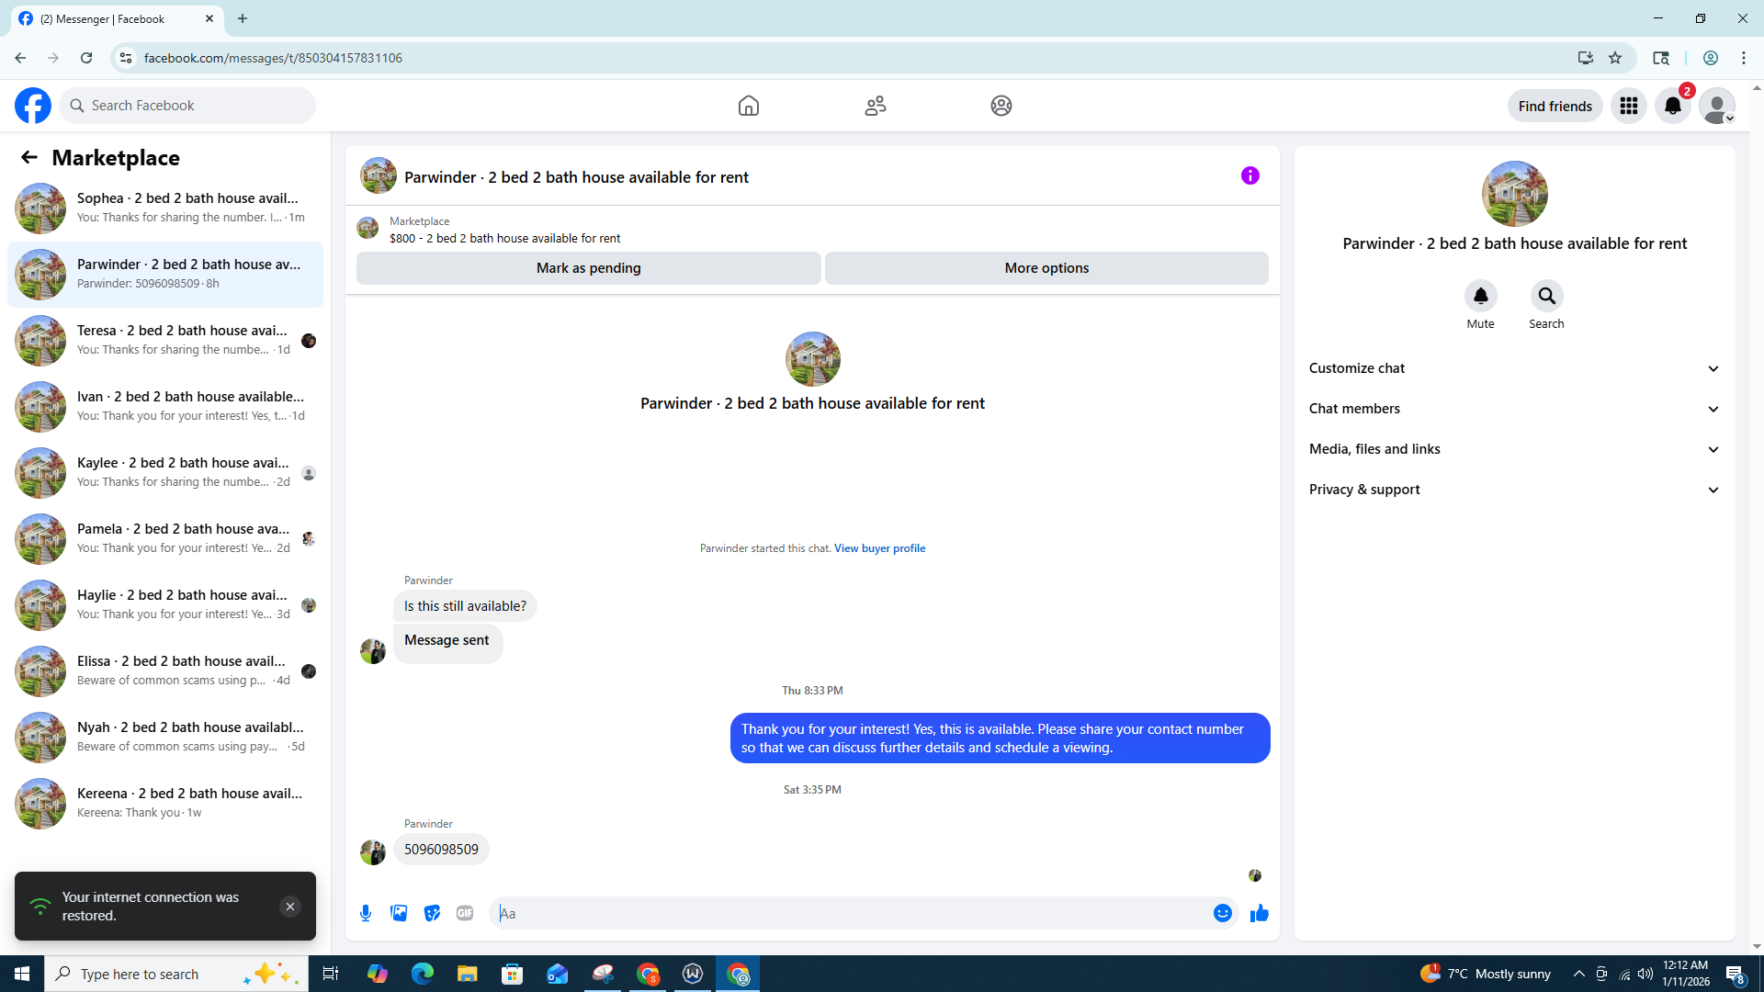Expand Media, files and links section
Image resolution: width=1764 pixels, height=992 pixels.
pos(1515,449)
